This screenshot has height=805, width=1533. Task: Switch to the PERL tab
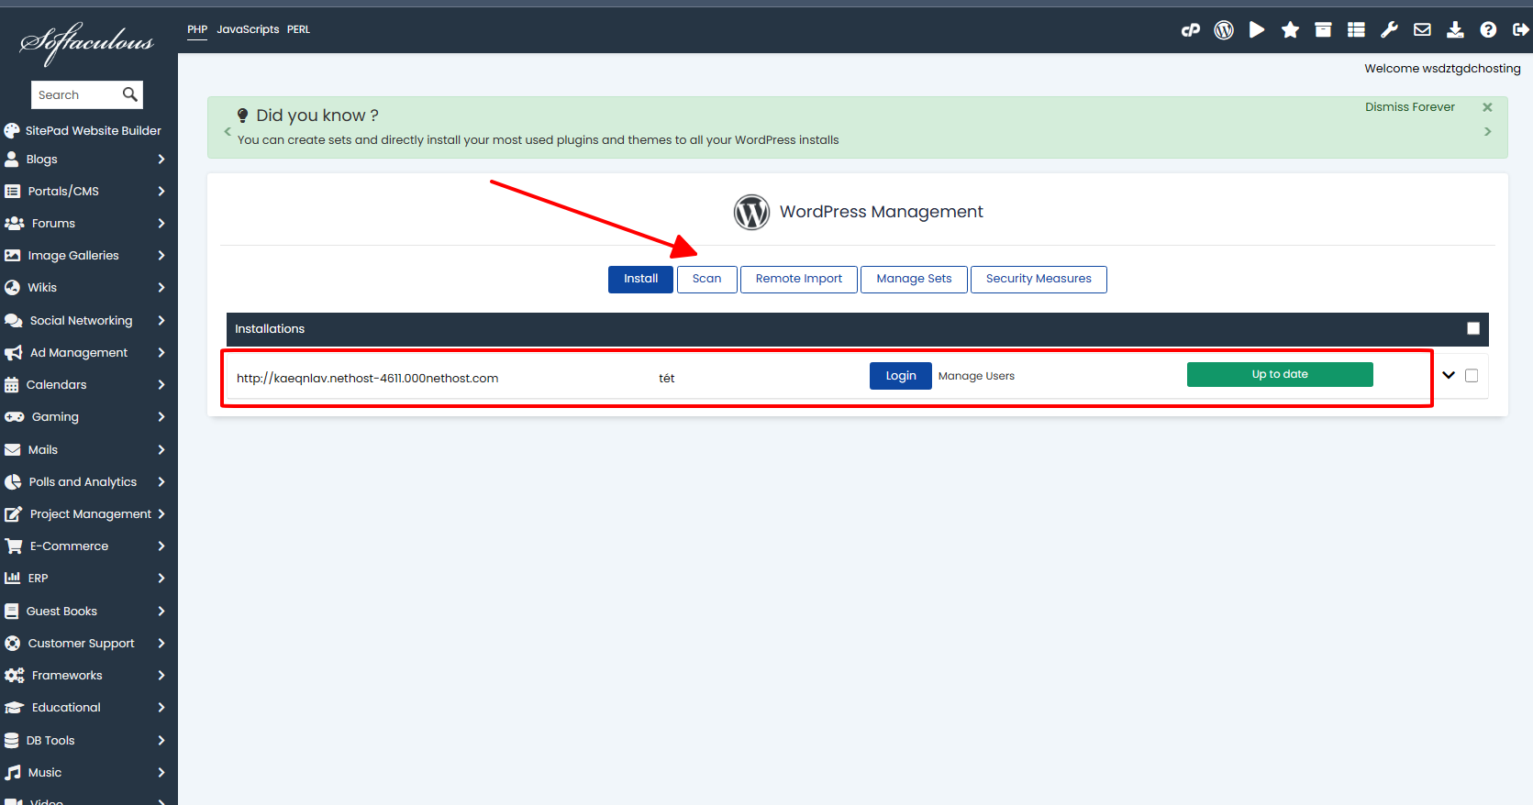(298, 29)
